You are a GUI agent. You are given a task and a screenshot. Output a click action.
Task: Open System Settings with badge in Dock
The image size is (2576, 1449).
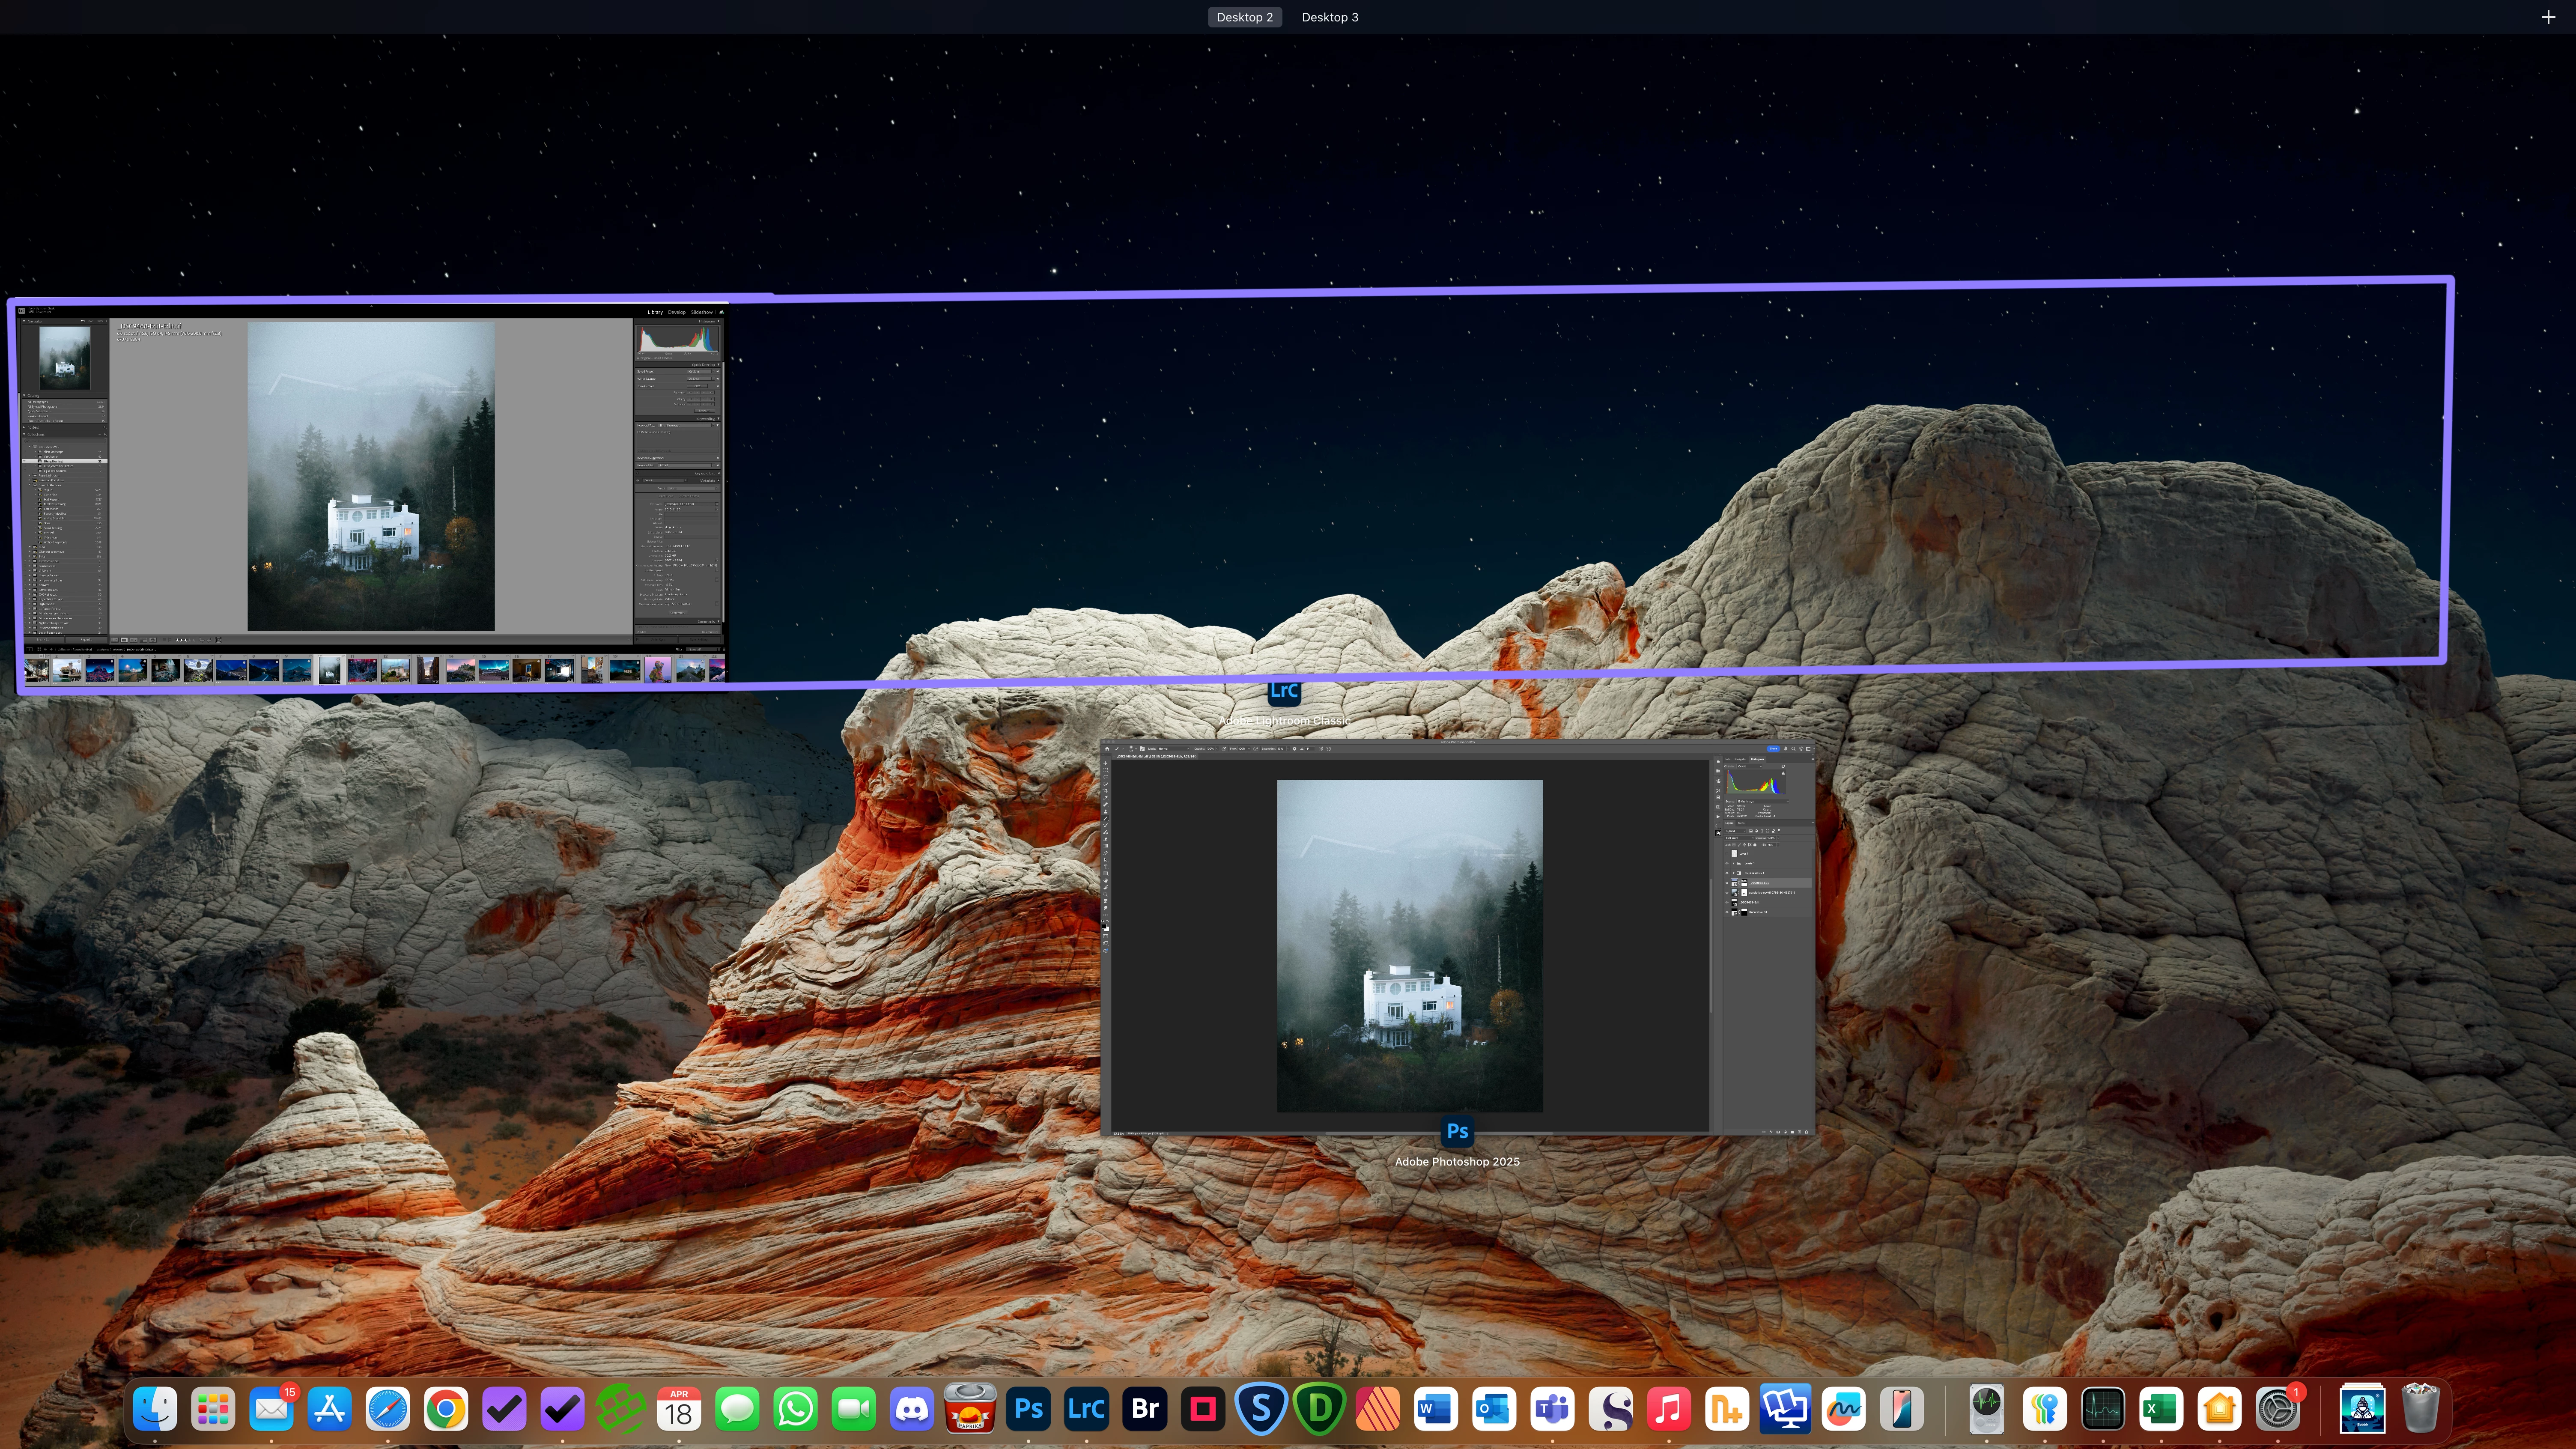click(x=2277, y=1409)
